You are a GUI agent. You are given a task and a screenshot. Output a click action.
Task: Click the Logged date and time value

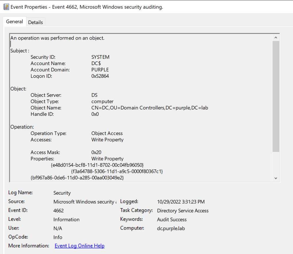coord(181,202)
